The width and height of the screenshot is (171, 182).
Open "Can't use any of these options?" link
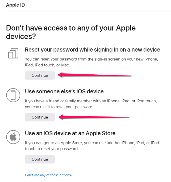[x=49, y=175]
